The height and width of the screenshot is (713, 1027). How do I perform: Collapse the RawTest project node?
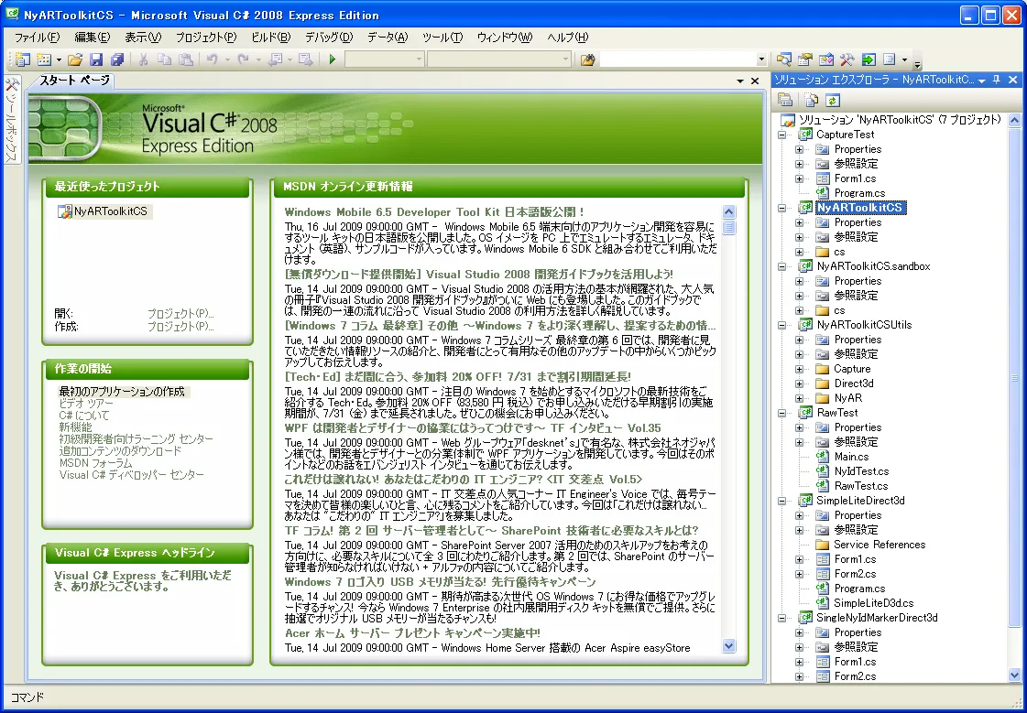point(781,413)
